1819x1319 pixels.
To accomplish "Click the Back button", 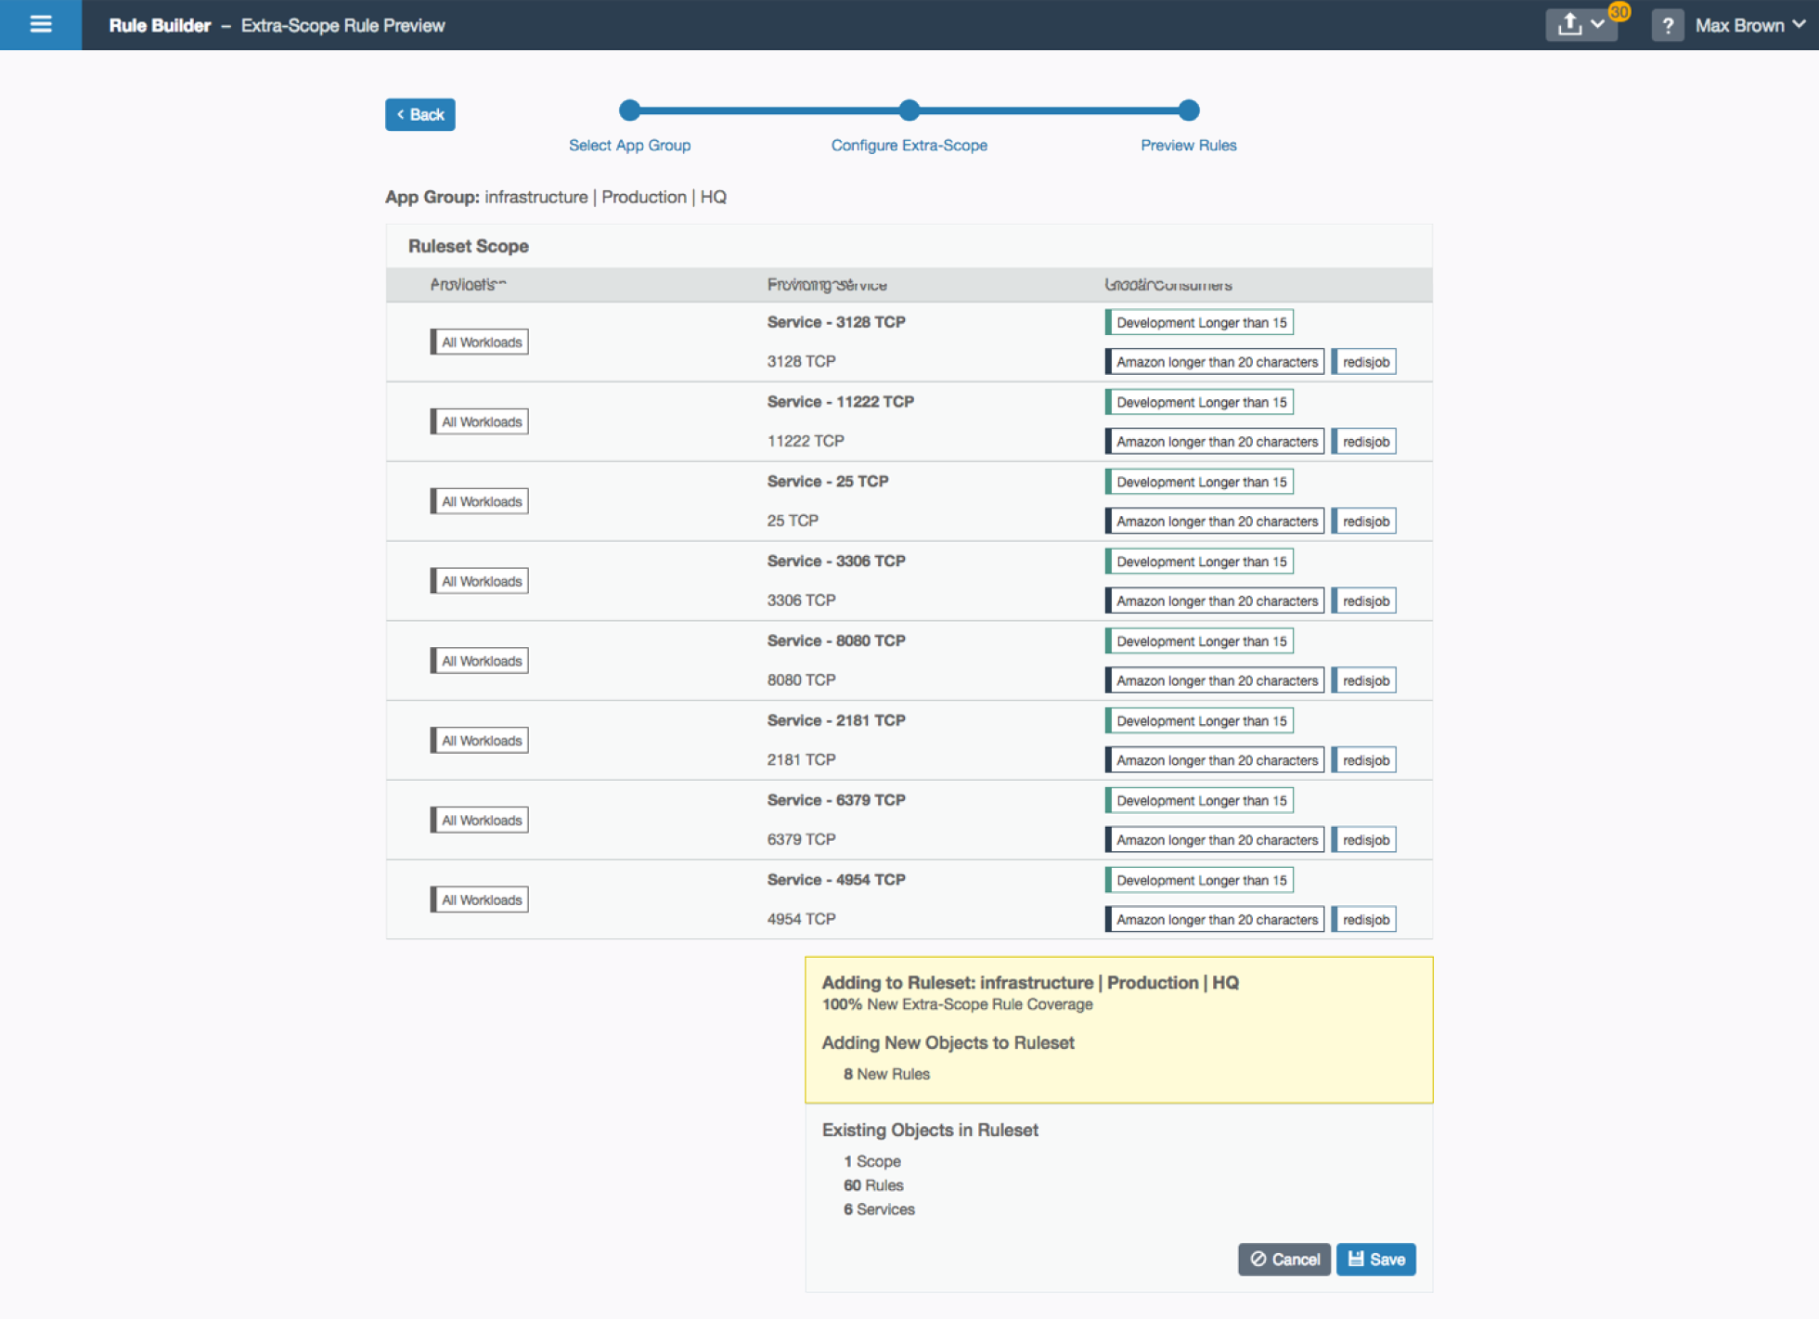I will click(420, 114).
